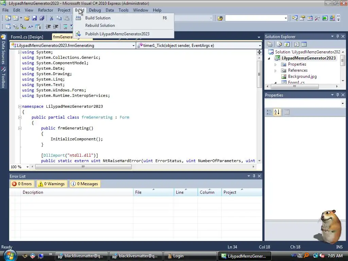348x261 pixels.
Task: Click the Add New Item toolbar icon
Action: 16,18
